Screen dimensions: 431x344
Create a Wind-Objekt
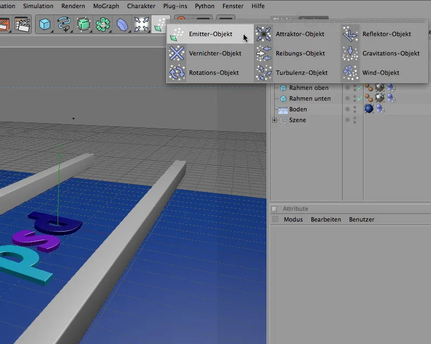[380, 73]
